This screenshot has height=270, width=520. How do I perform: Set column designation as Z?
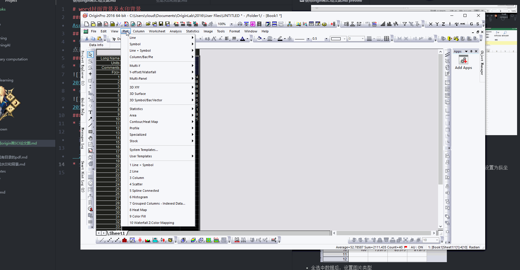coord(443,24)
